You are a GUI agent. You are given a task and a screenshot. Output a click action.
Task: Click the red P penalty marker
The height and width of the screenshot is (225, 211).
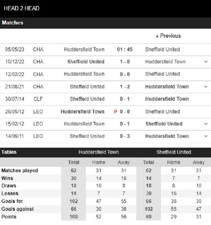(115, 112)
